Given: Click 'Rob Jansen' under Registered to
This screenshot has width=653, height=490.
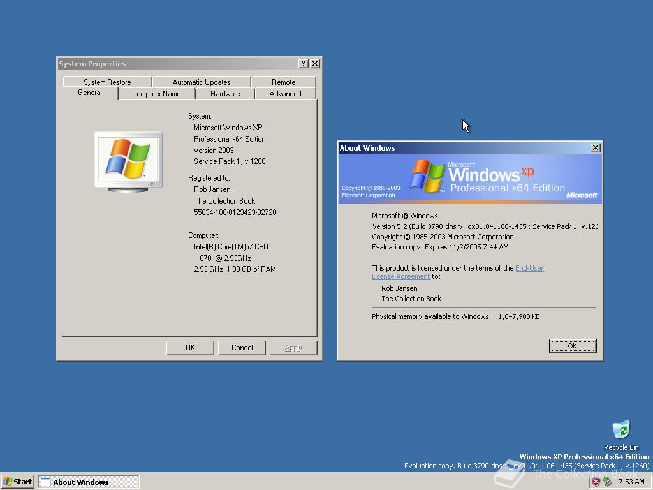Looking at the screenshot, I should (212, 189).
